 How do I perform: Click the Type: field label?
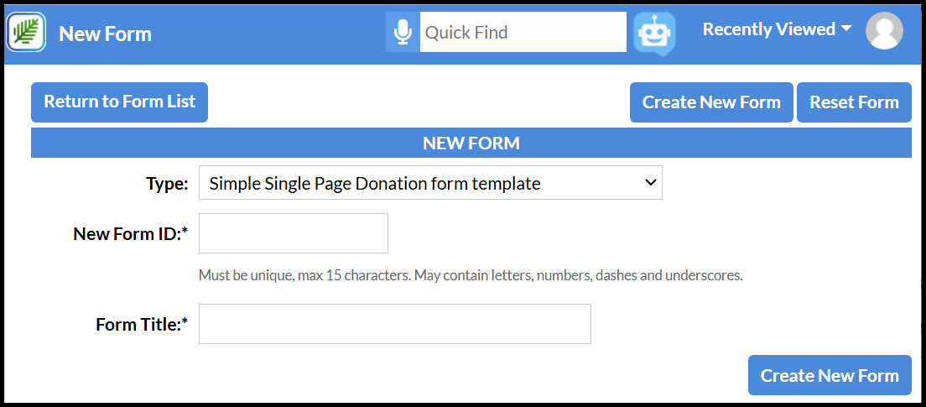(167, 184)
